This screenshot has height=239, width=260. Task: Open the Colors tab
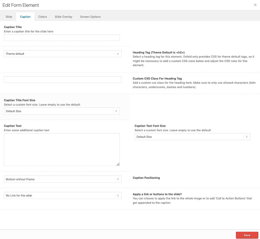coord(43,17)
